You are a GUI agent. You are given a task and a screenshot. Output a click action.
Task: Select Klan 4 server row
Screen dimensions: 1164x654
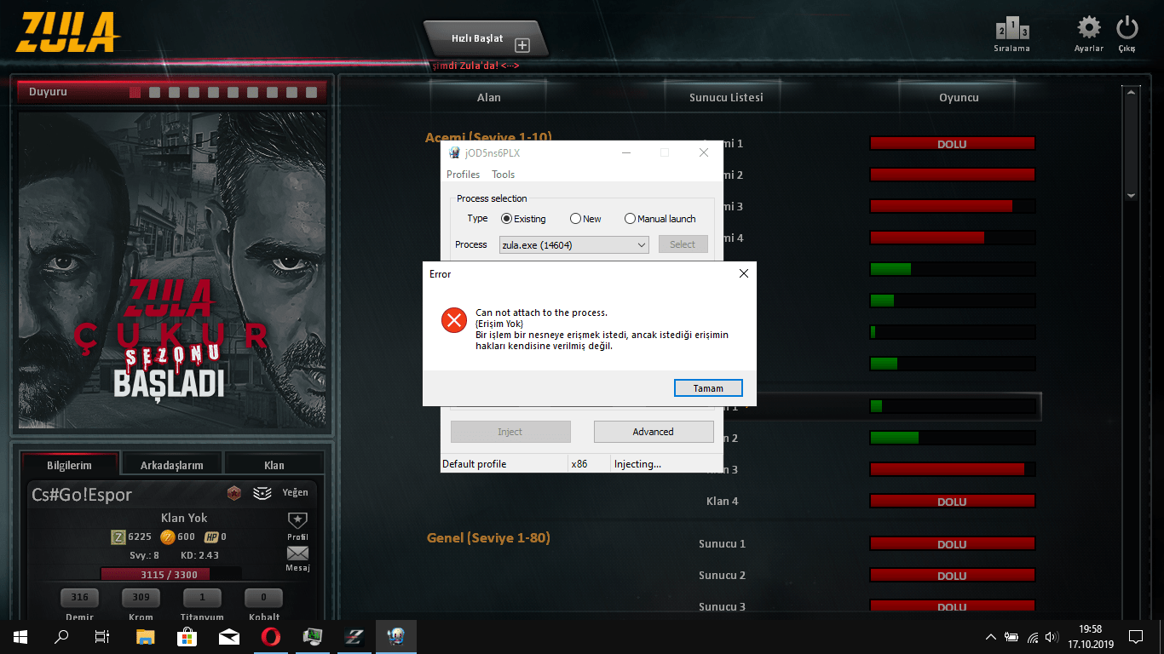point(723,502)
